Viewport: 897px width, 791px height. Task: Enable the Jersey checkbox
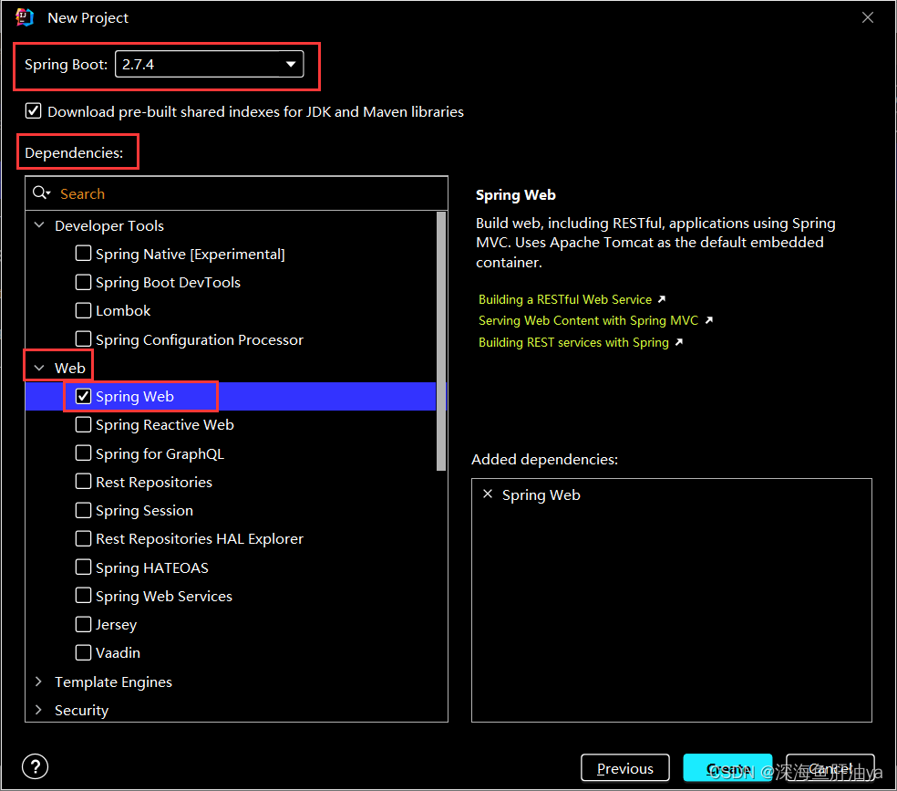(x=83, y=624)
